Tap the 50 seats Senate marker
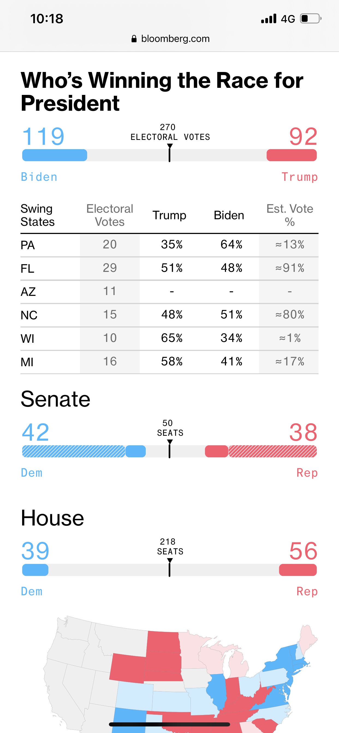339x733 pixels. (169, 450)
